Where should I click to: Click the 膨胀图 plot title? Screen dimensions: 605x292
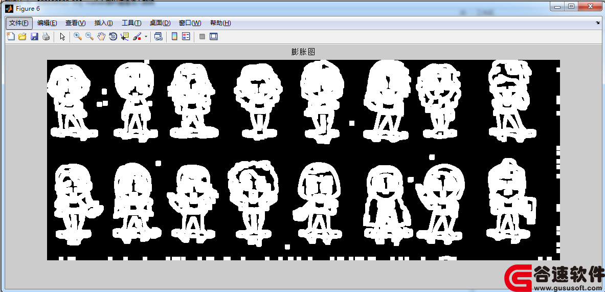[x=303, y=52]
